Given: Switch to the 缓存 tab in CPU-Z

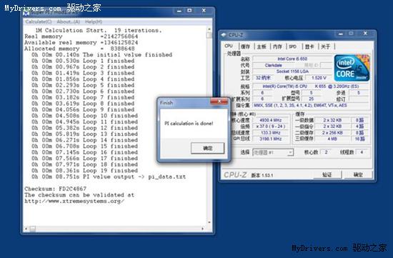Looking at the screenshot, I should 245,46.
